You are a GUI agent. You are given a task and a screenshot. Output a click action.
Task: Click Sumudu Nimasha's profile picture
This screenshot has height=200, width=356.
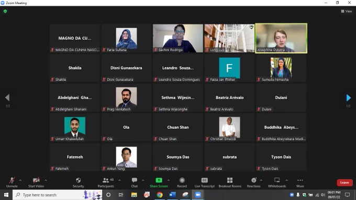click(x=281, y=68)
